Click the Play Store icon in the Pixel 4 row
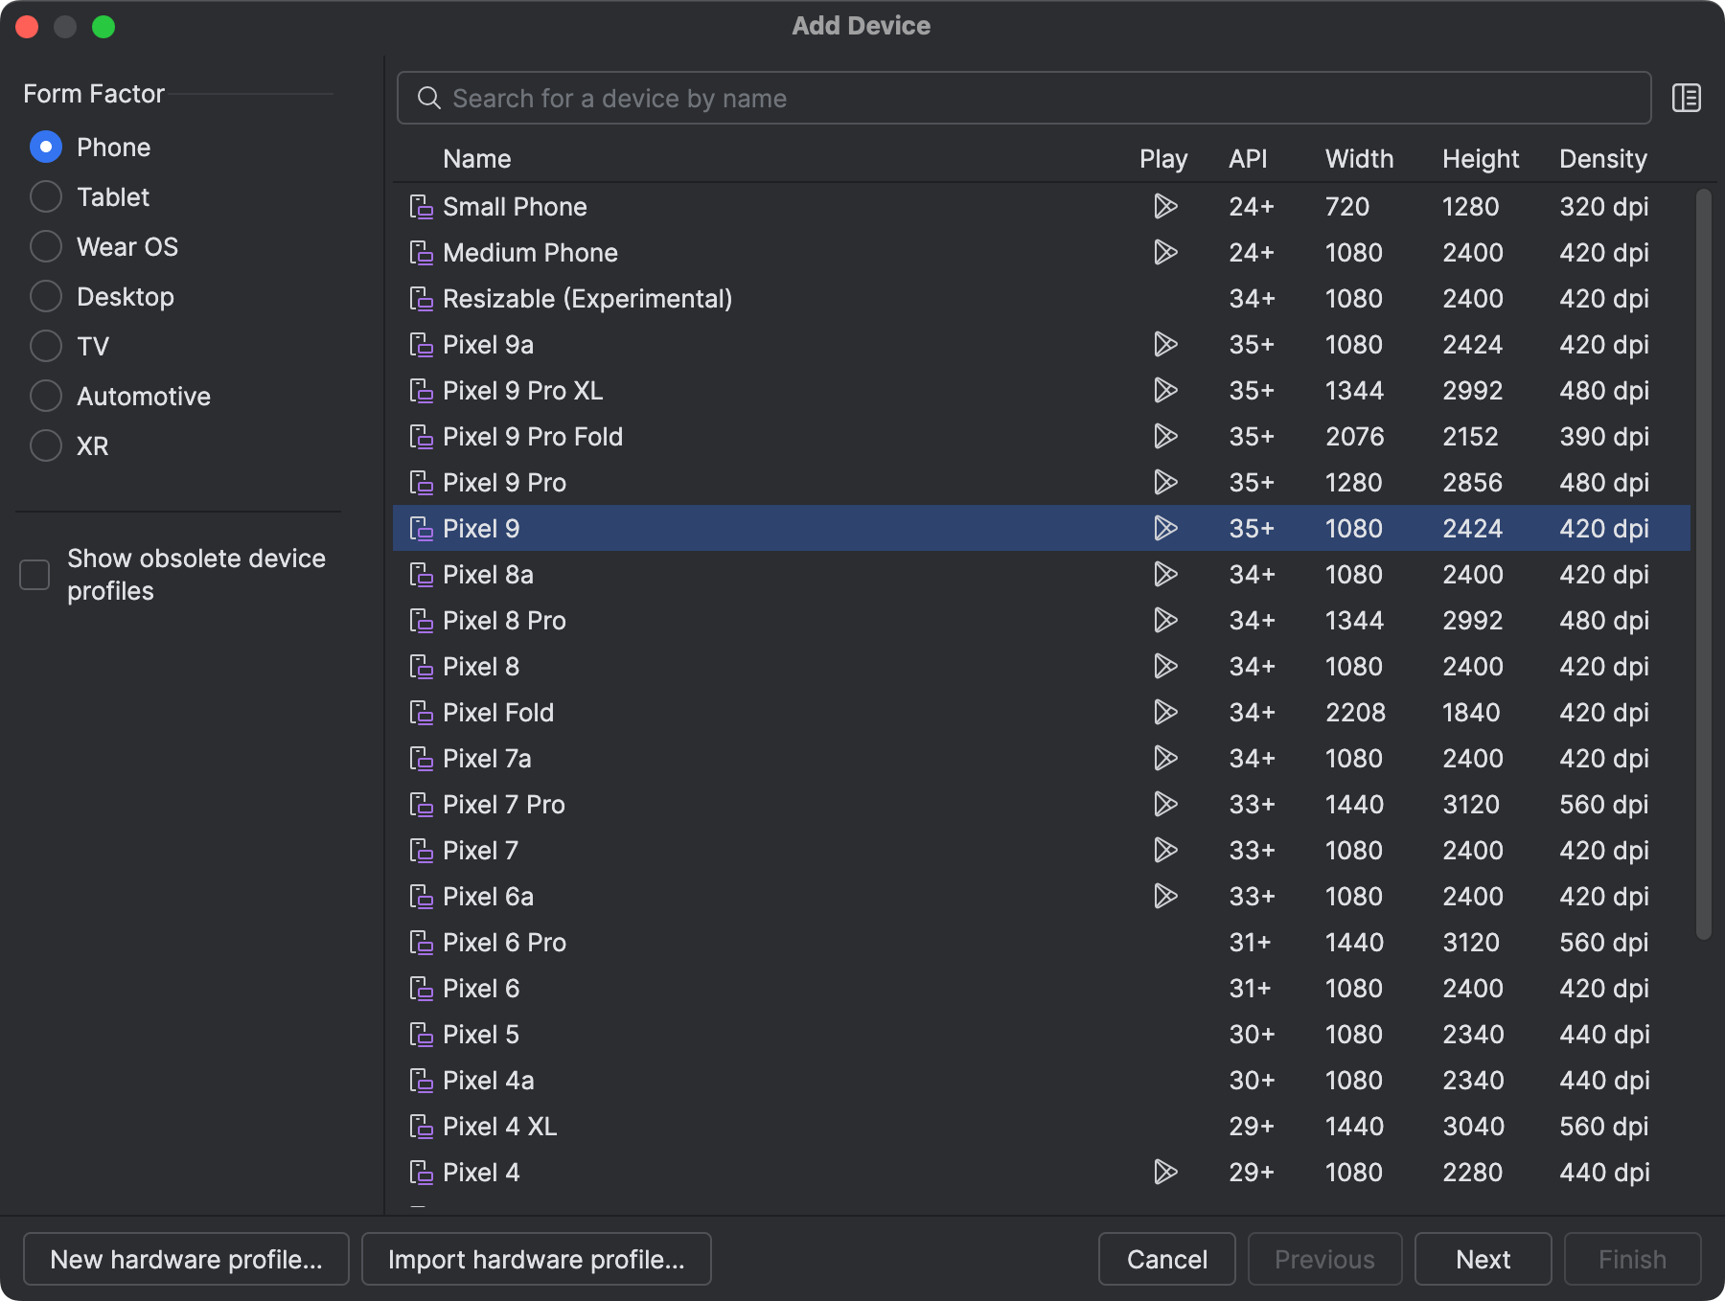1725x1301 pixels. point(1165,1172)
